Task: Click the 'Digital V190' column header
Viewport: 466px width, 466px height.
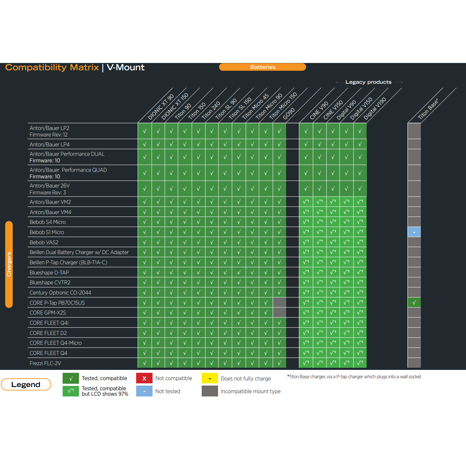Action: click(x=375, y=108)
